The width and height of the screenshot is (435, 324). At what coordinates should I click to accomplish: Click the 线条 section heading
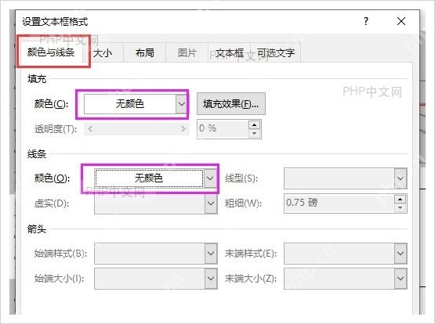[37, 154]
